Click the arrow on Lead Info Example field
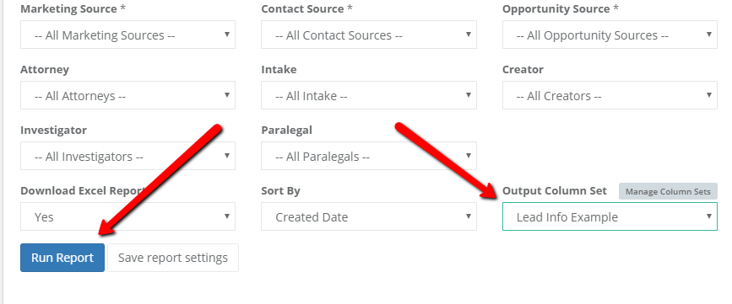Screen dimensions: 732x304 click(708, 216)
